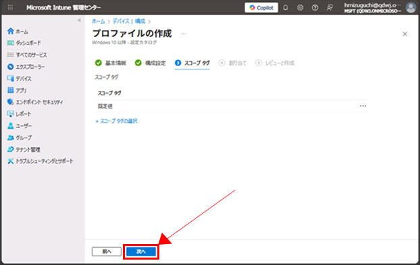Open エクスプローラー in sidebar

click(26, 67)
